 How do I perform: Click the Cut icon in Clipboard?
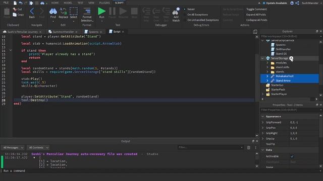tap(15, 9)
